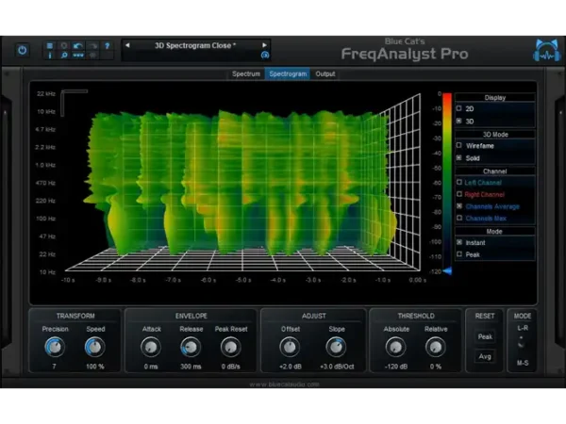Toggle Left Channel display
Screen dimensions: 566x424
[x=459, y=183]
